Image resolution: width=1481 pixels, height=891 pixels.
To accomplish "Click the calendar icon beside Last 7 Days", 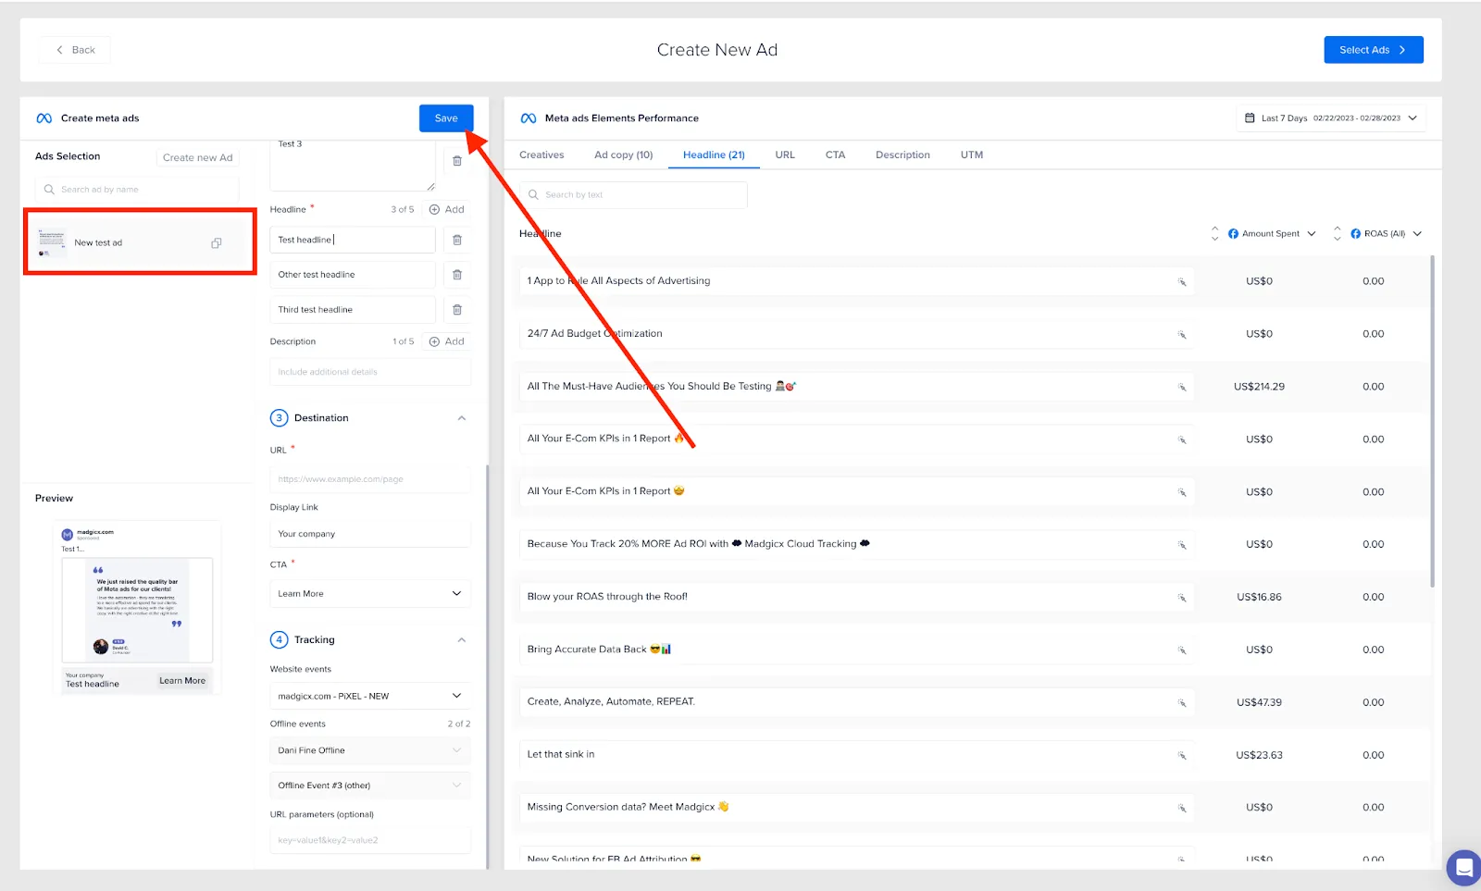I will (x=1250, y=118).
